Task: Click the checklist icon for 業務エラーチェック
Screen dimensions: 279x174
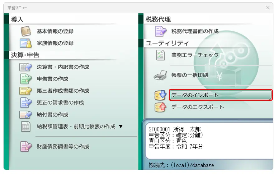Action: point(161,55)
